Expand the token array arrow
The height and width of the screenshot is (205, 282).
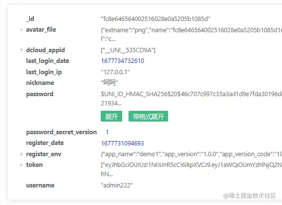pos(22,165)
